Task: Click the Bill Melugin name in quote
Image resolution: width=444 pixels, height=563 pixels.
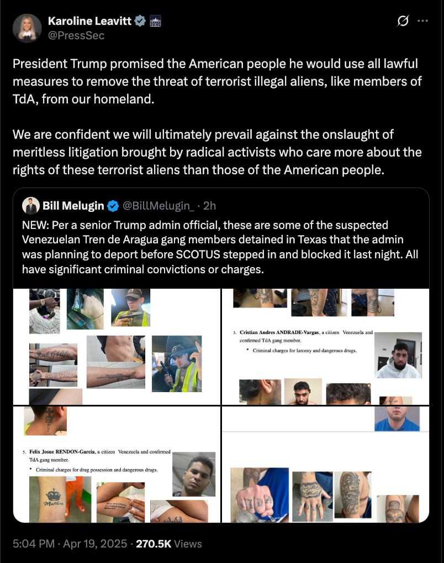Action: pyautogui.click(x=73, y=206)
